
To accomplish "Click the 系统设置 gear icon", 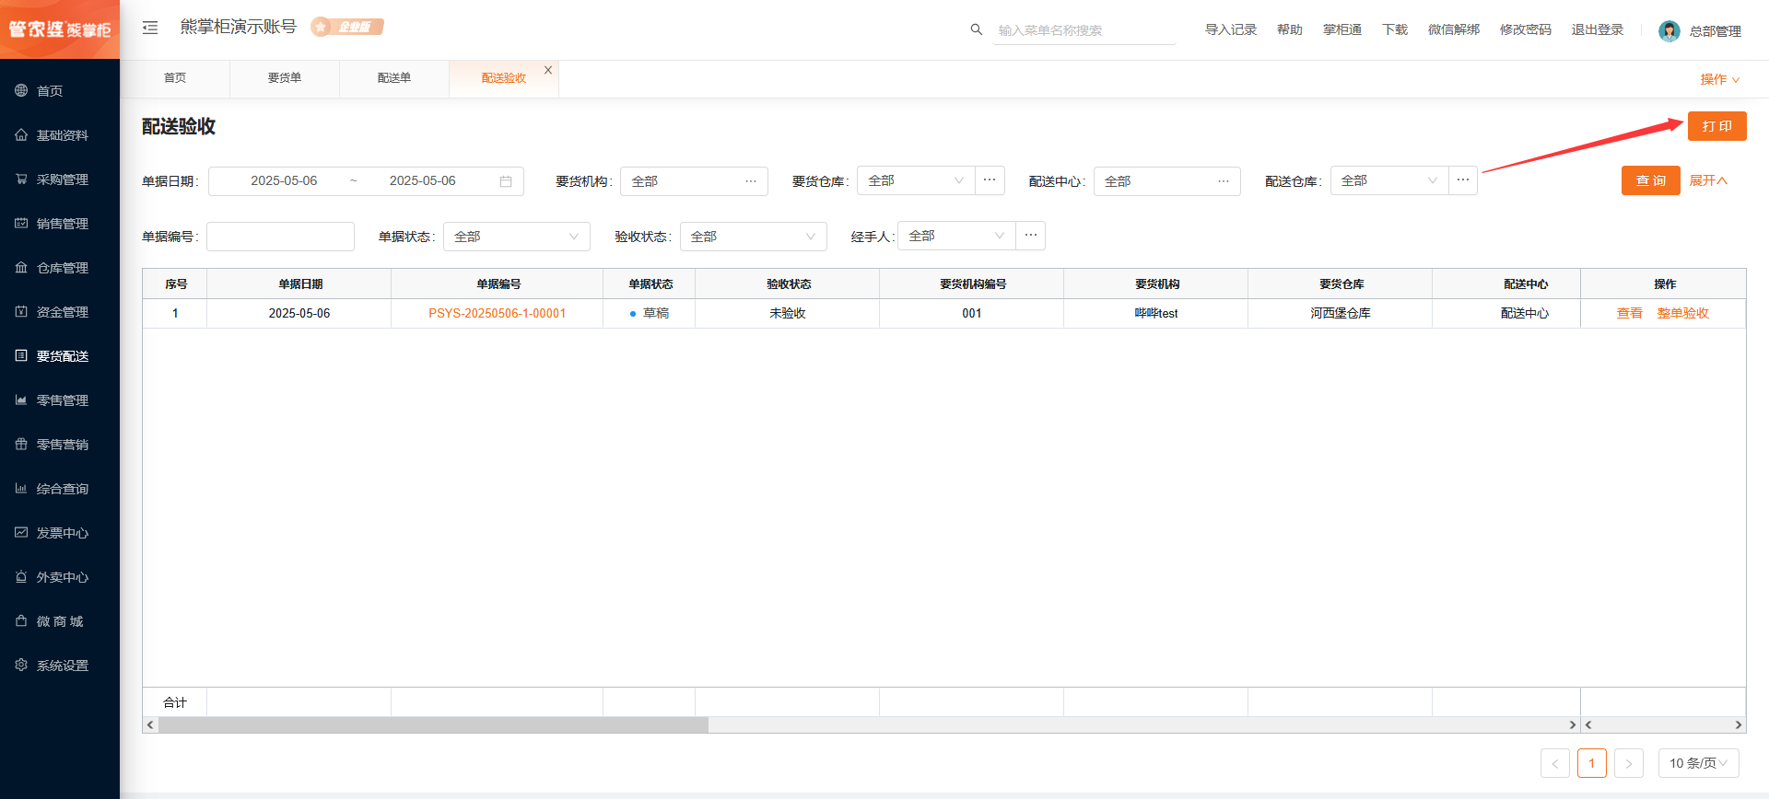I will 21,665.
